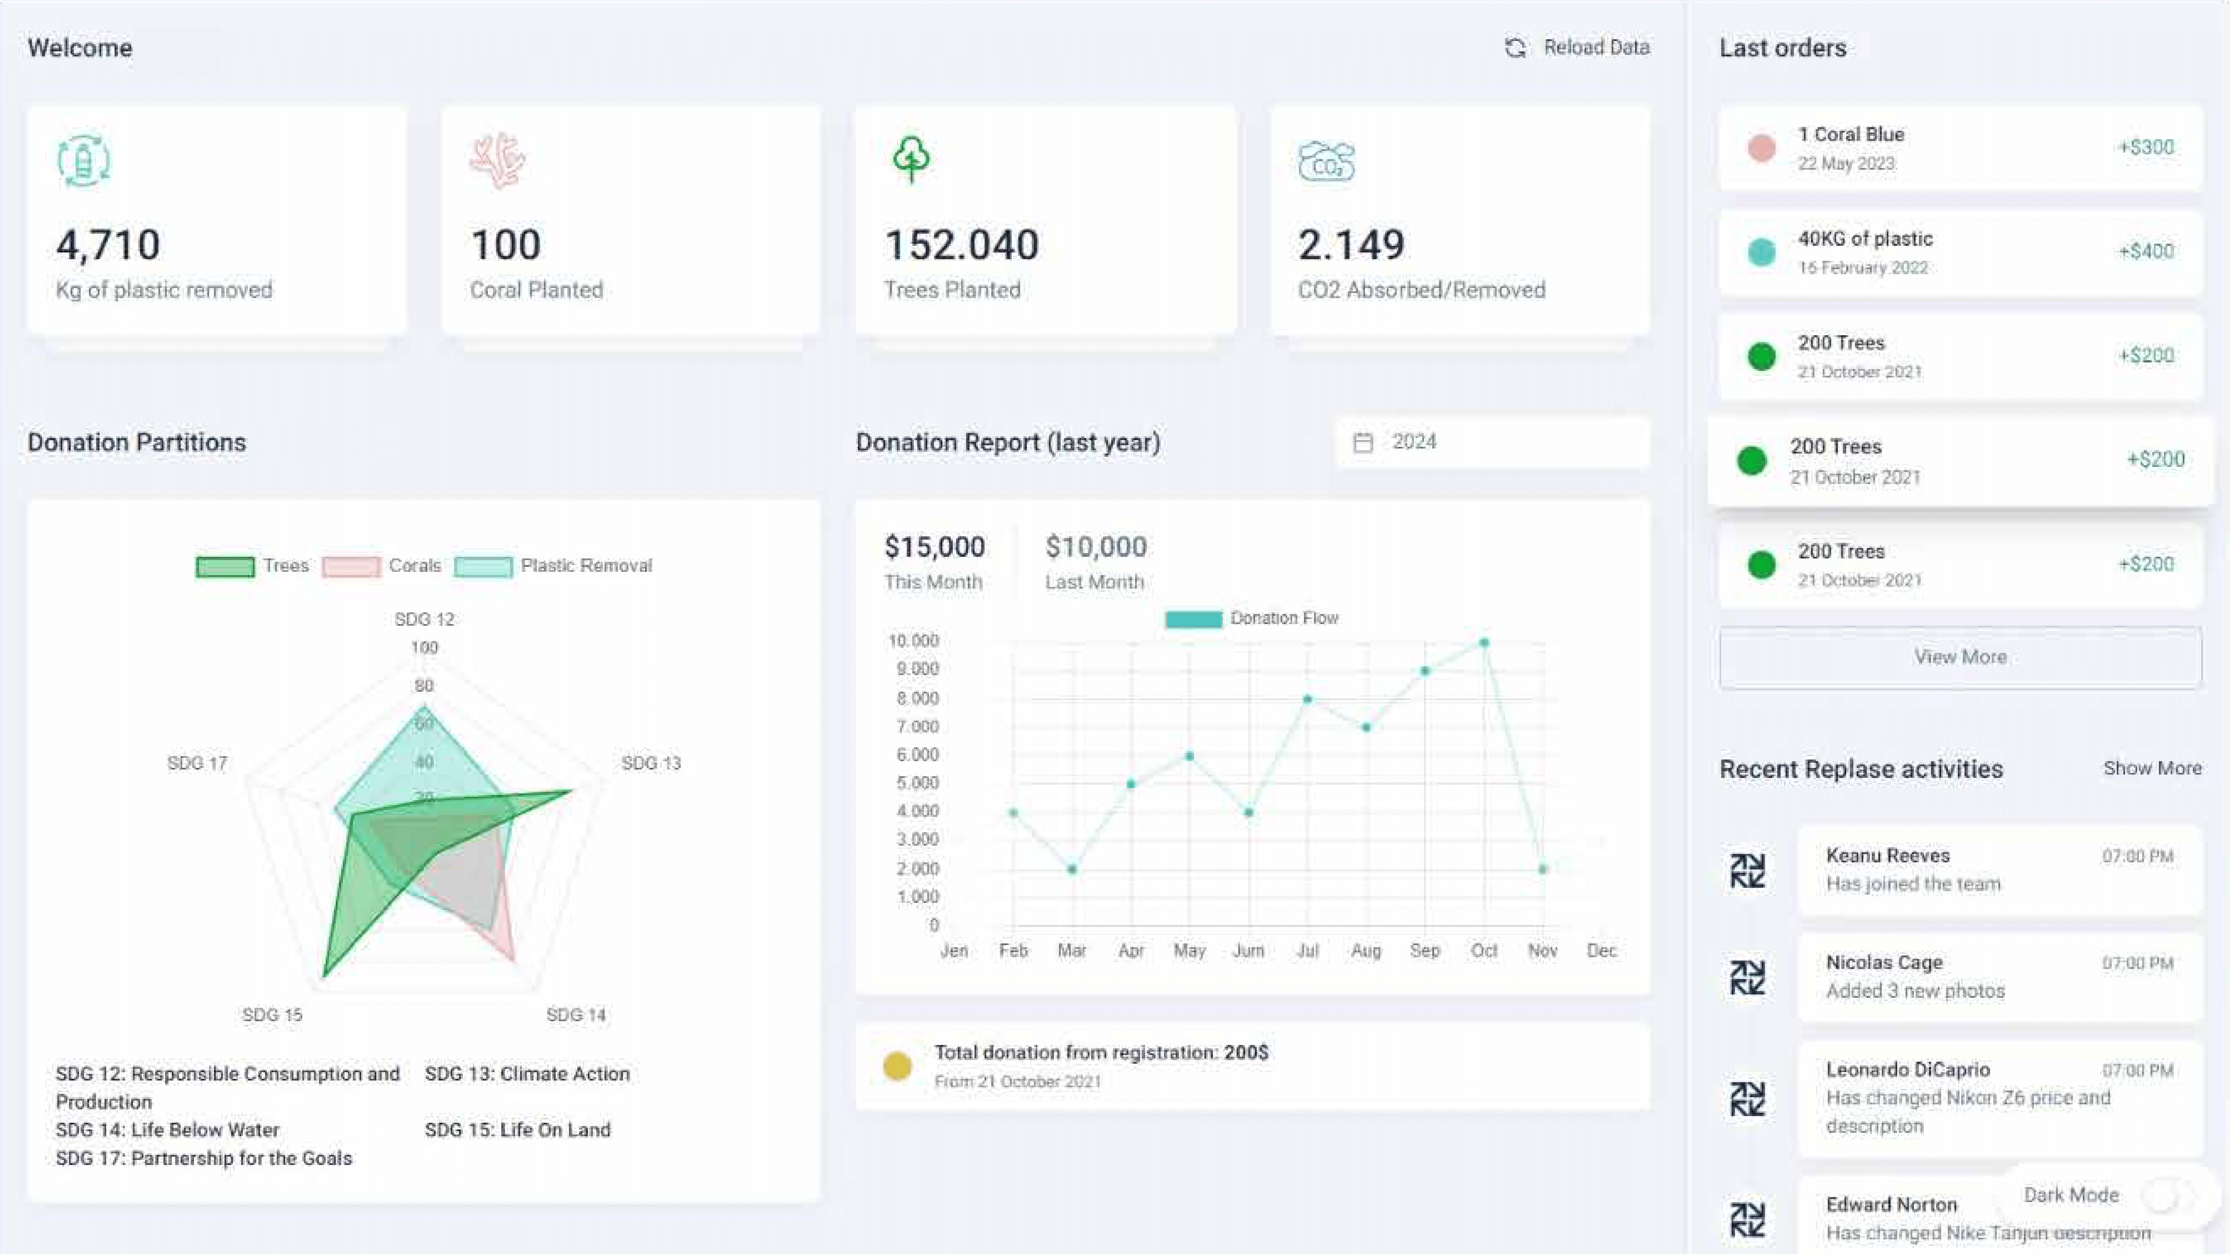Image resolution: width=2230 pixels, height=1254 pixels.
Task: Click the Jul data point on line chart
Action: (1307, 699)
